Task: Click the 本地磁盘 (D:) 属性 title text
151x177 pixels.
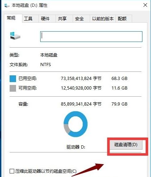Action: pyautogui.click(x=30, y=5)
